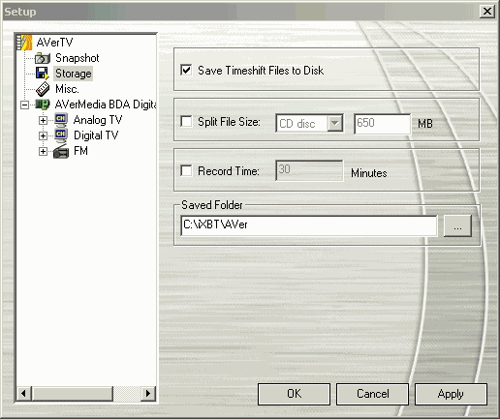Screen dimensions: 500x419
Task: Select the Storage tree item
Action: point(74,74)
